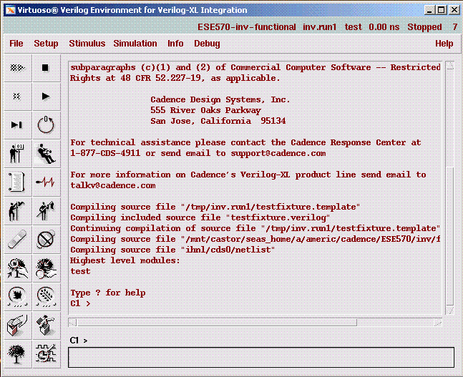This screenshot has width=463, height=377.
Task: Click the C1 command input field
Action: pos(261,357)
